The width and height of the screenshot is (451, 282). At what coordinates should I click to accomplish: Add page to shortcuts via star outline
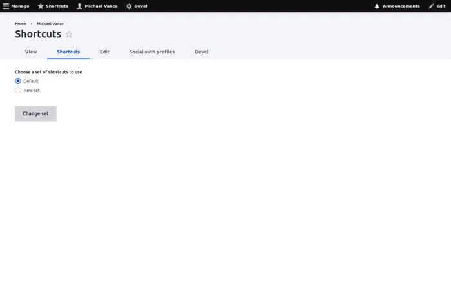tap(69, 35)
